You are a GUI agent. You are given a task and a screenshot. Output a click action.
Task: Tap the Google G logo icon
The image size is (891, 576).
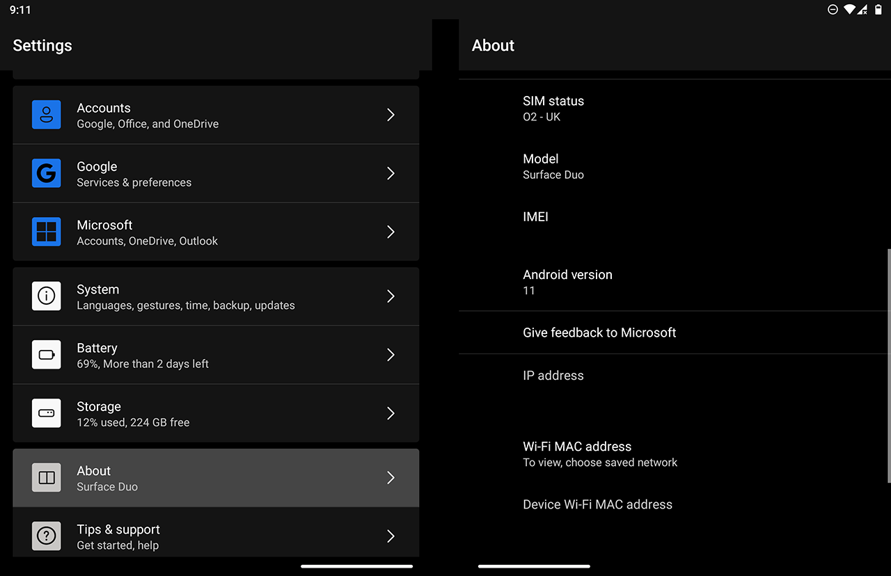pos(47,173)
